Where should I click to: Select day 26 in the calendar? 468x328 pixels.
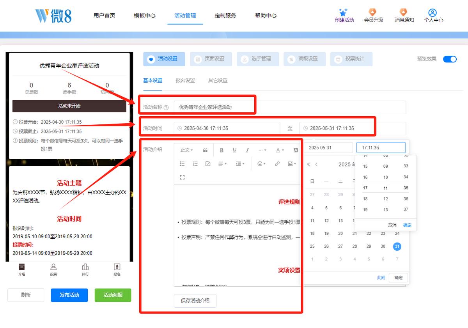pos(326,246)
